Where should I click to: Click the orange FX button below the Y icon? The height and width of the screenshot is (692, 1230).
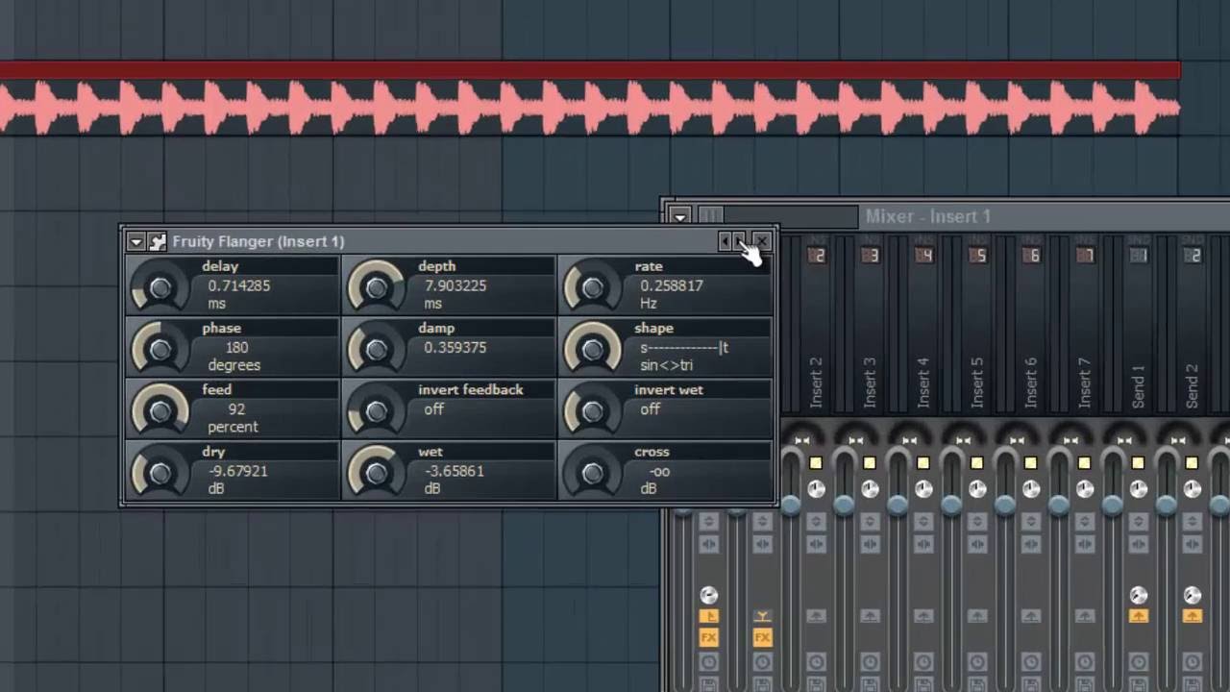point(762,637)
